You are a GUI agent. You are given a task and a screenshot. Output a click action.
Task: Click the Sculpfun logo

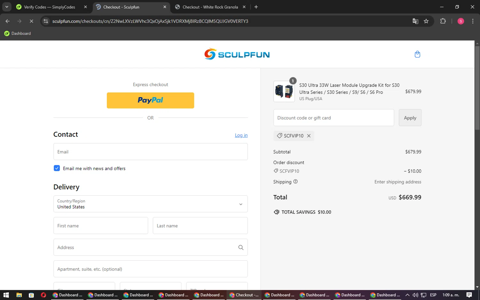click(237, 54)
